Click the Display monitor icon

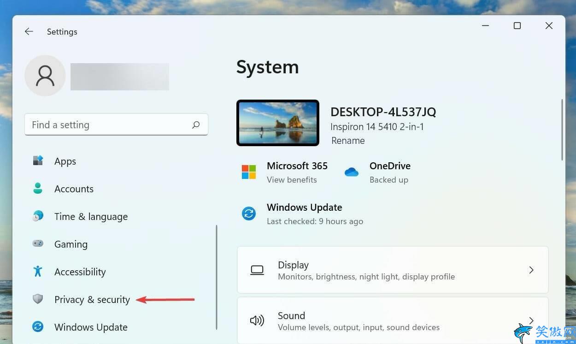pyautogui.click(x=257, y=270)
